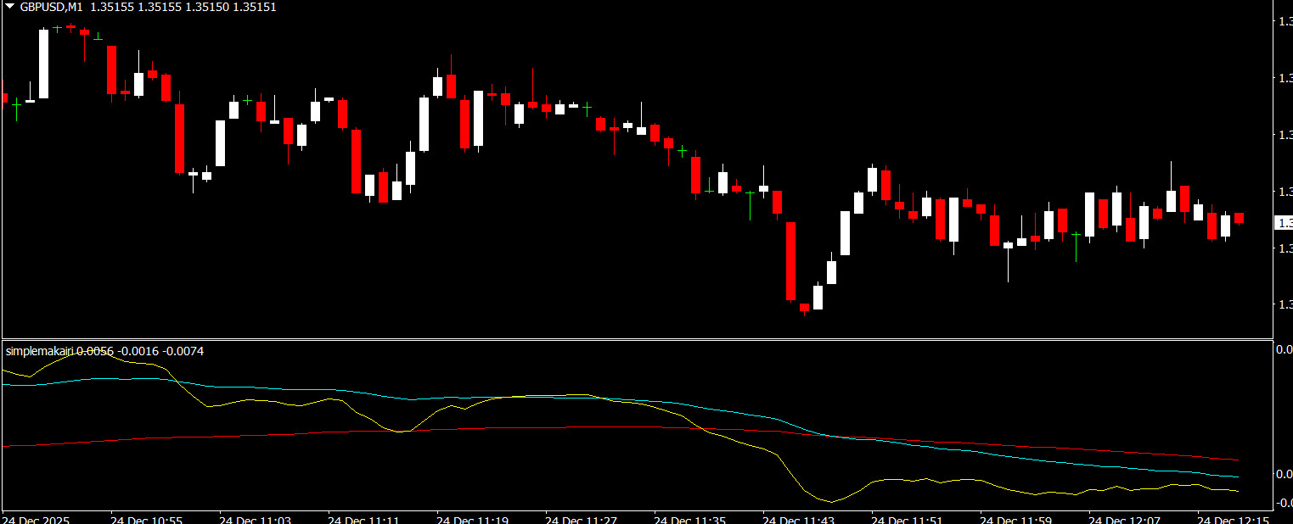The image size is (1293, 524).
Task: Click the last red candle on the right
Action: click(x=1240, y=218)
